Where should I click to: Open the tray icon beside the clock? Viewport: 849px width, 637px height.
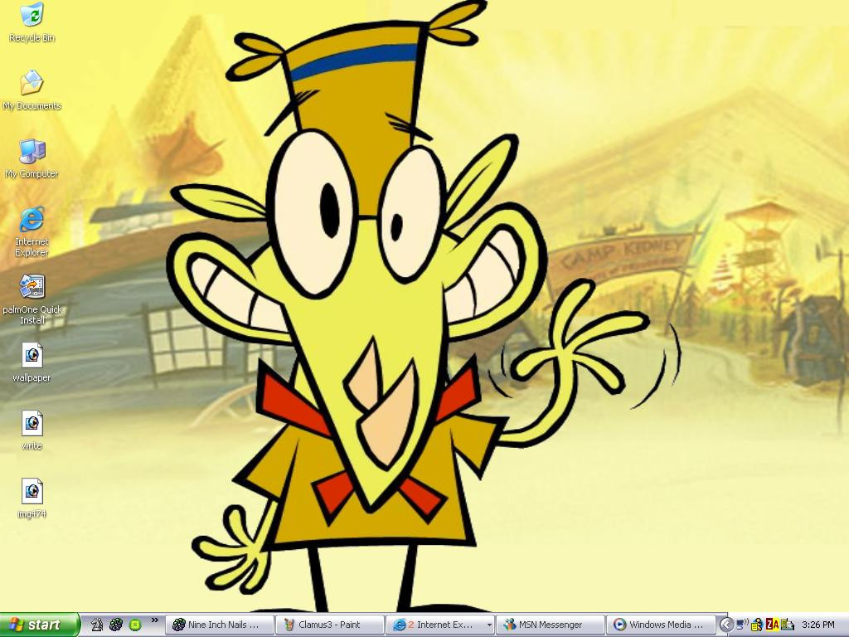[x=788, y=625]
